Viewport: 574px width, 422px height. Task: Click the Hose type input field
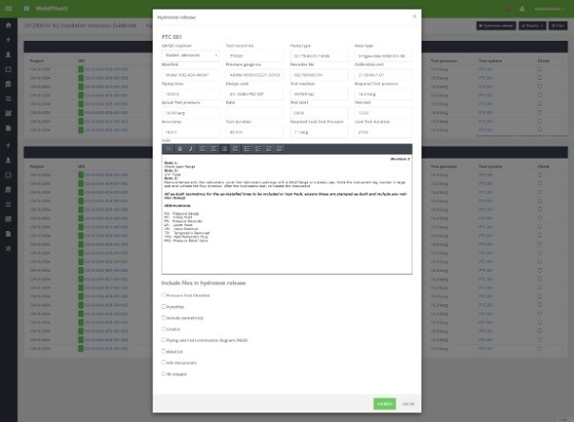click(383, 56)
